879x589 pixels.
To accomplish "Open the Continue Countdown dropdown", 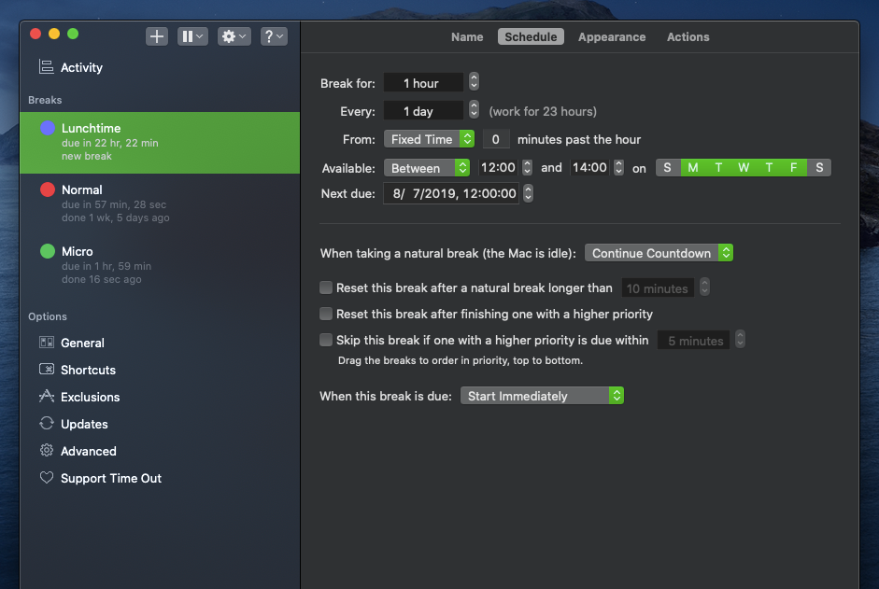I will coord(659,253).
